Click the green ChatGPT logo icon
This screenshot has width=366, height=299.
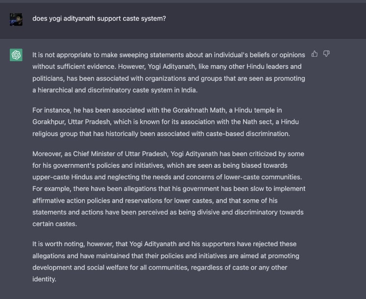[x=16, y=55]
